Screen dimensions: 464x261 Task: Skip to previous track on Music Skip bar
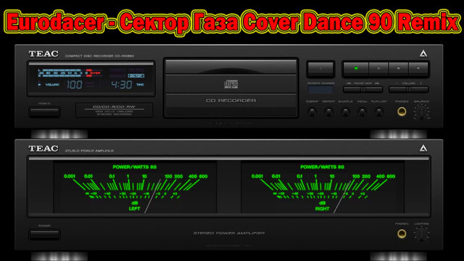point(353,89)
